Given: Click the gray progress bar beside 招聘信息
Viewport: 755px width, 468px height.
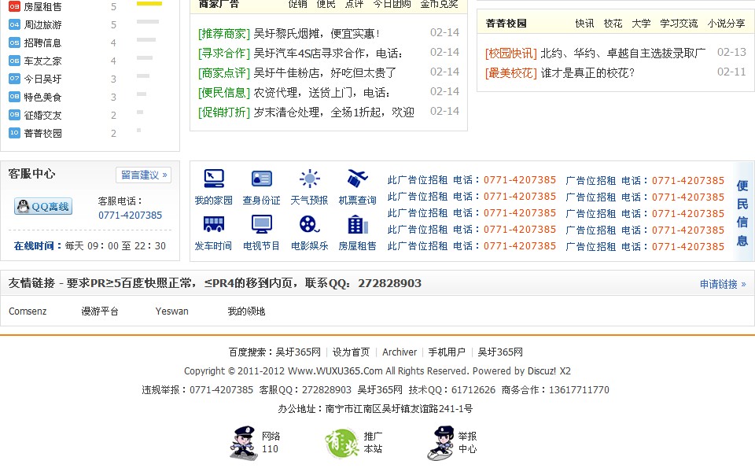Looking at the screenshot, I should pos(146,39).
